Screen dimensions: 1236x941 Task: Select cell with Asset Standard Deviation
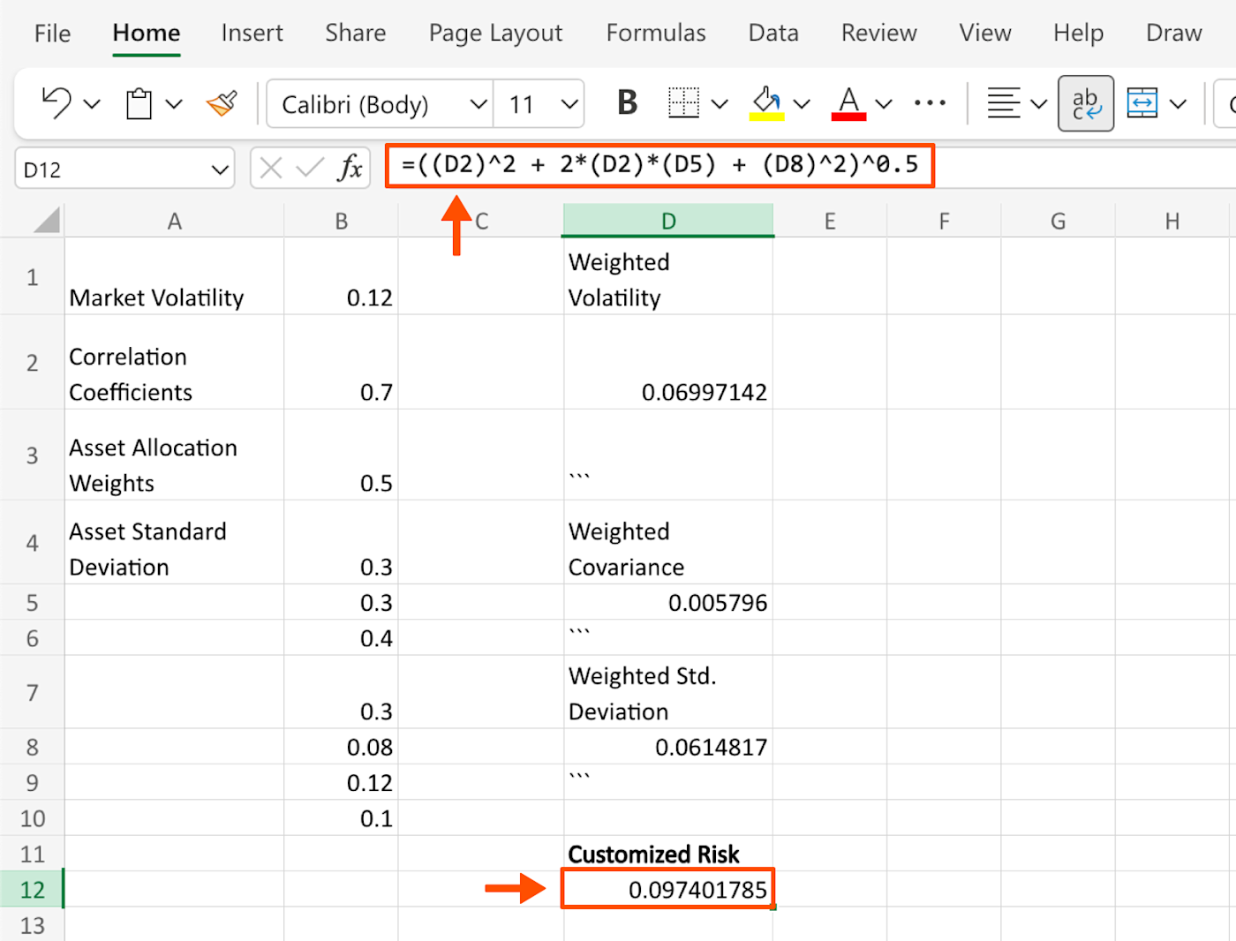click(x=174, y=542)
